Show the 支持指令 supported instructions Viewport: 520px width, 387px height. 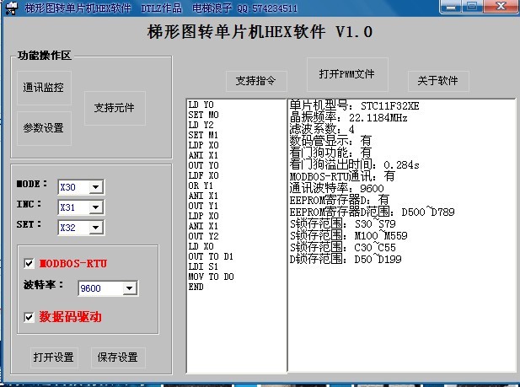(256, 81)
